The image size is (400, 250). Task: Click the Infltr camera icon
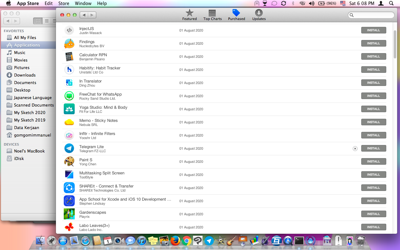tap(69, 135)
